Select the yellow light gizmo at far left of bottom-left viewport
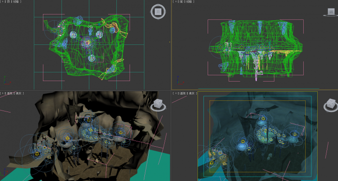This screenshot has width=338, height=181. pyautogui.click(x=37, y=154)
